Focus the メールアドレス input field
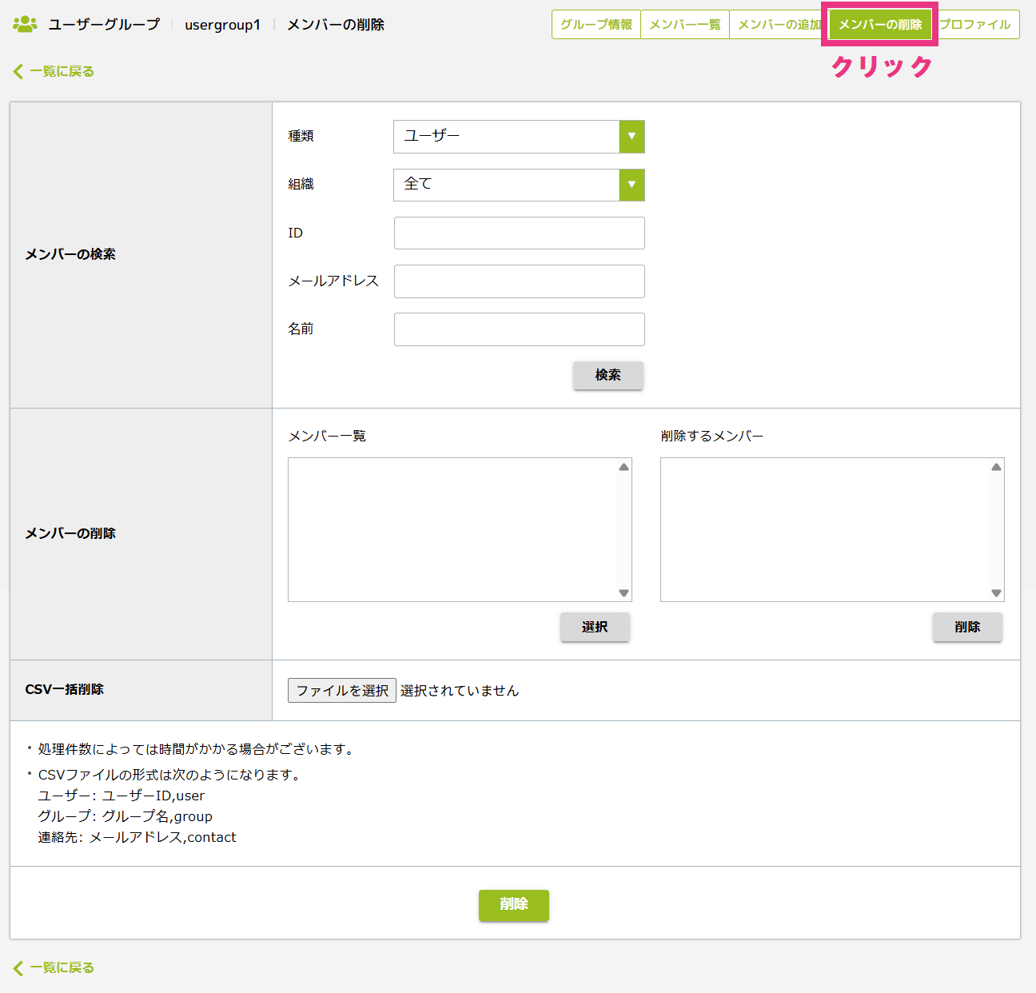 point(520,281)
